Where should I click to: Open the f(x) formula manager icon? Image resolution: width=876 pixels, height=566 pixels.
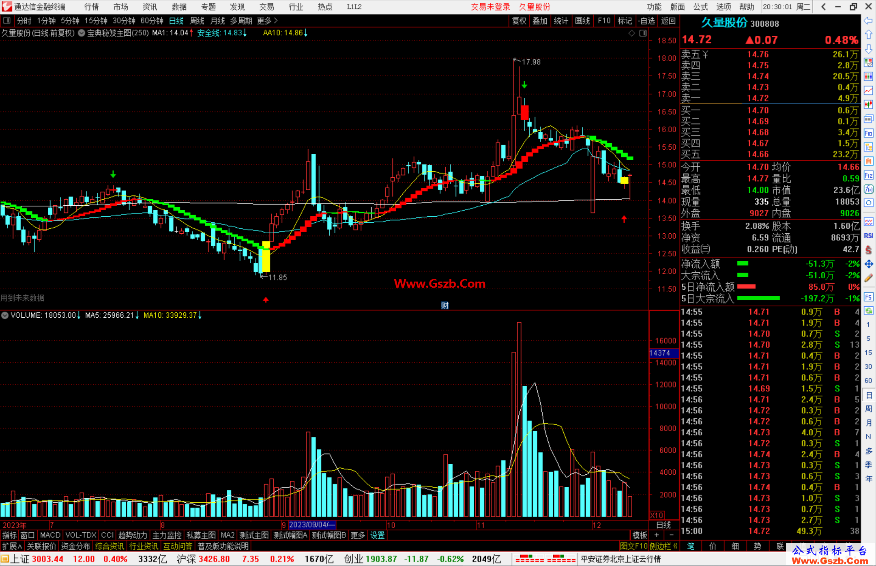(x=868, y=189)
